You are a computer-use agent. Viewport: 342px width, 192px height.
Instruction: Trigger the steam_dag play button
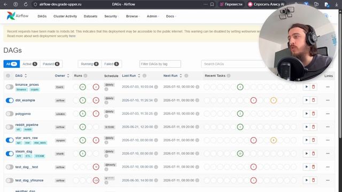[x=306, y=154]
